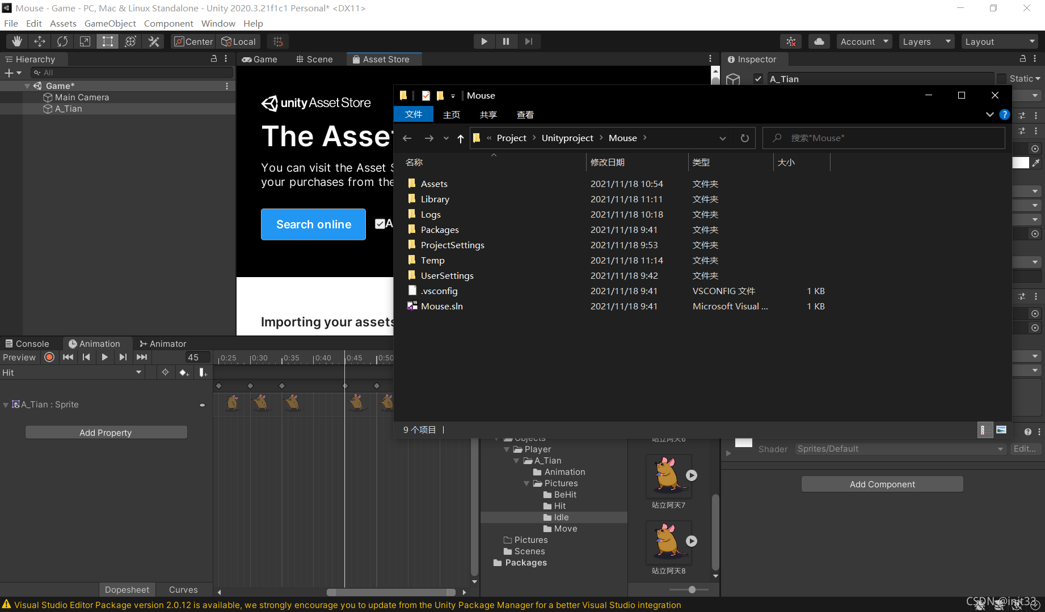
Task: Add a keyframe with Add Keyframe icon
Action: 184,372
